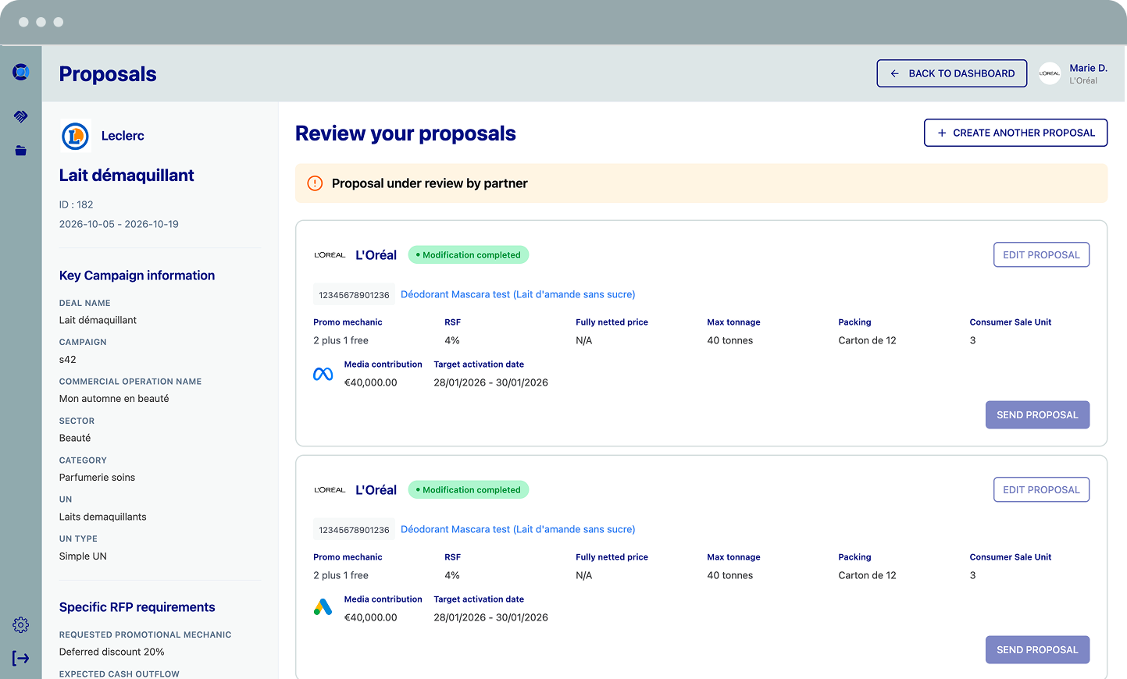Send the Google Ads media proposal

click(1037, 650)
